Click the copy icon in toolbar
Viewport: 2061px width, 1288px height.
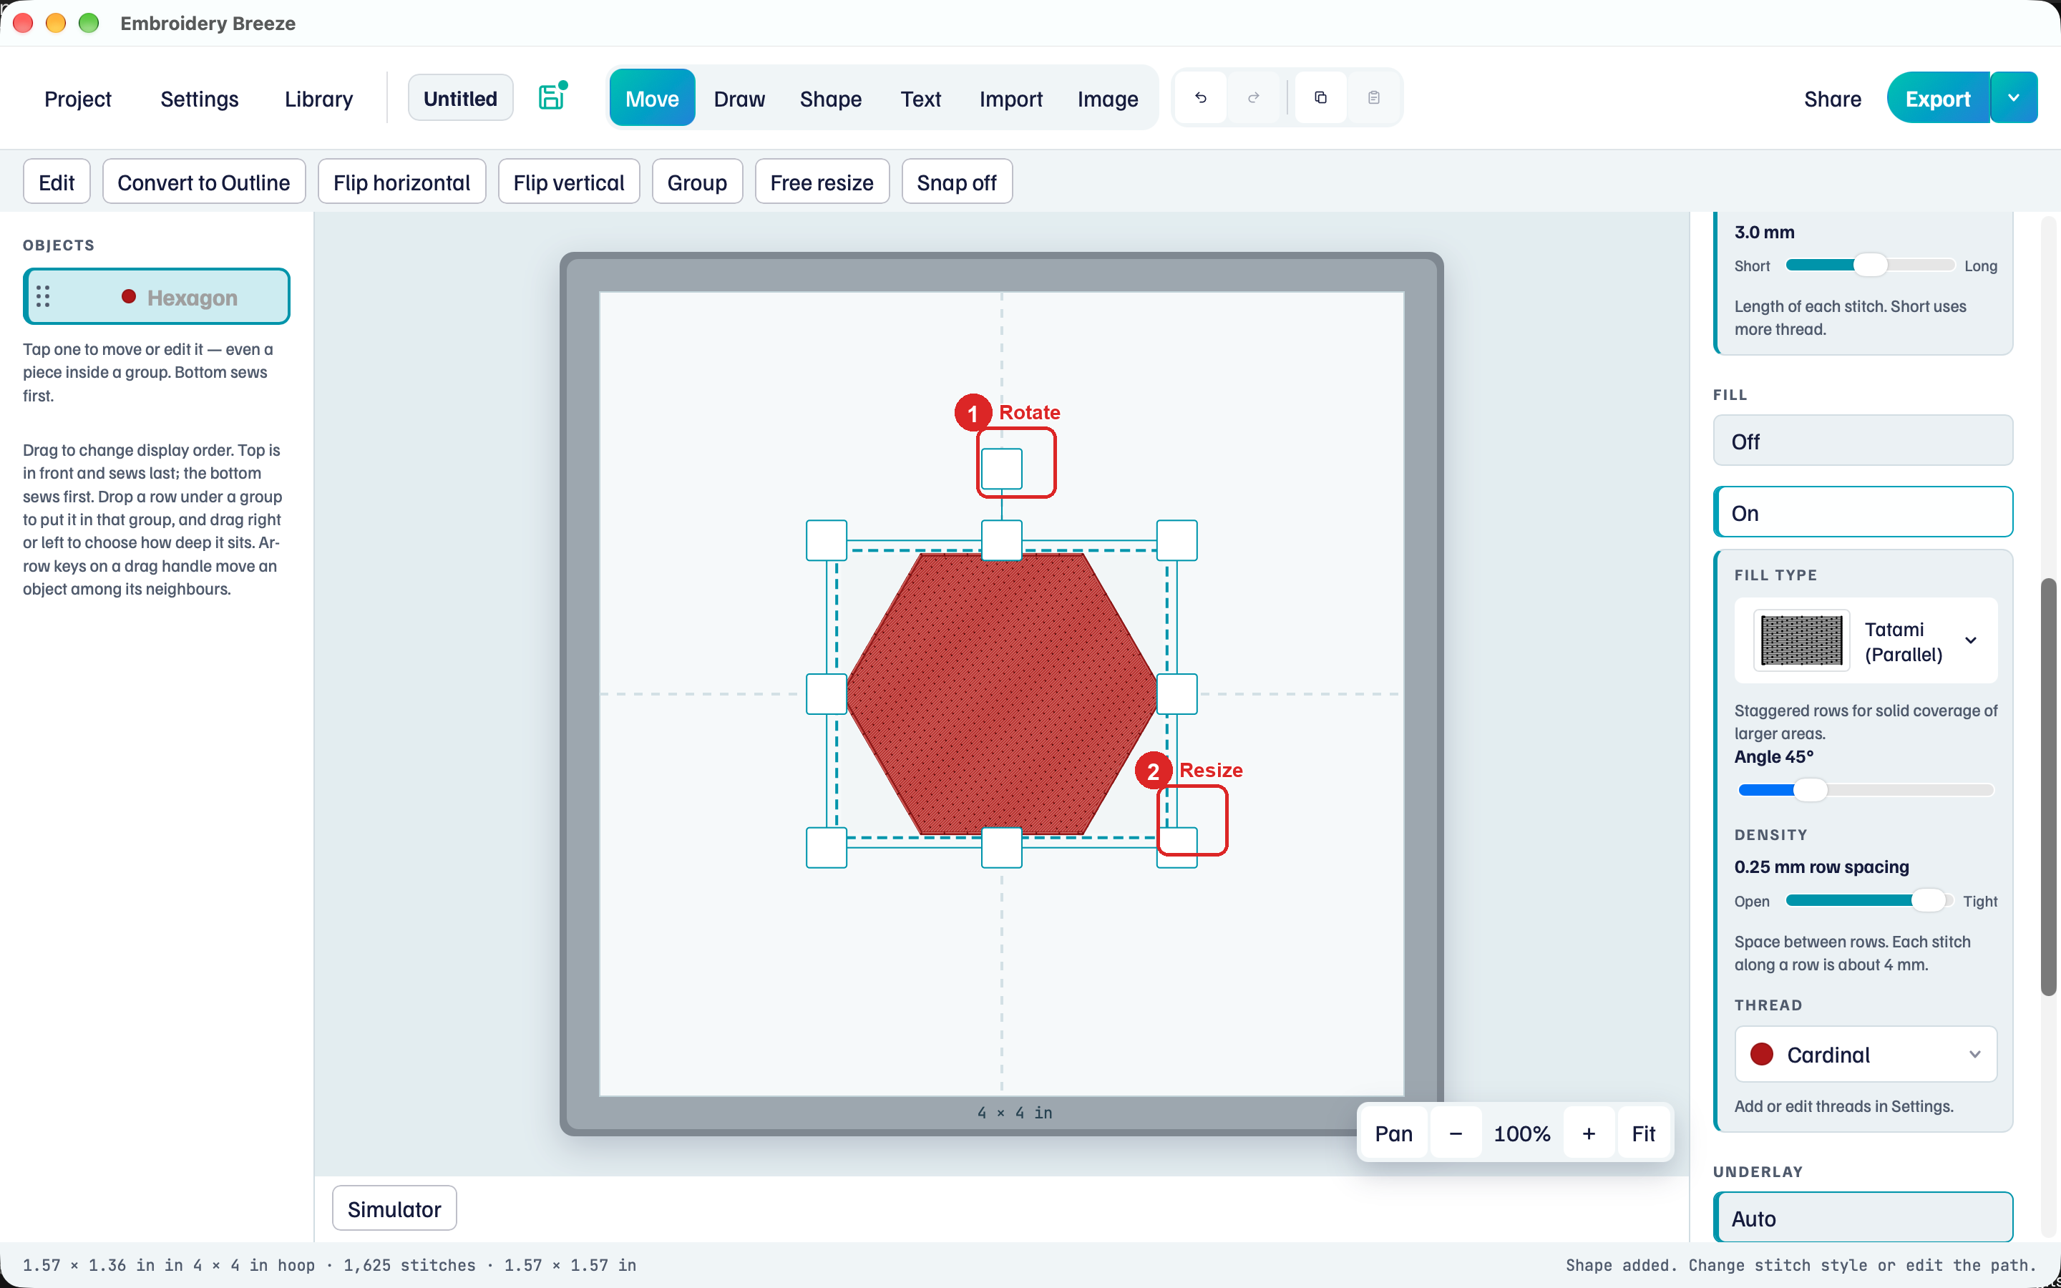(x=1321, y=98)
